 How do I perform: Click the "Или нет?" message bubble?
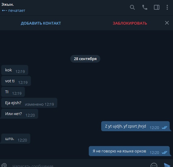point(19,114)
